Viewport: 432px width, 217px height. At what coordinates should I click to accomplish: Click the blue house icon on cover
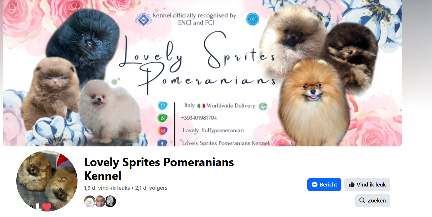coord(163,105)
